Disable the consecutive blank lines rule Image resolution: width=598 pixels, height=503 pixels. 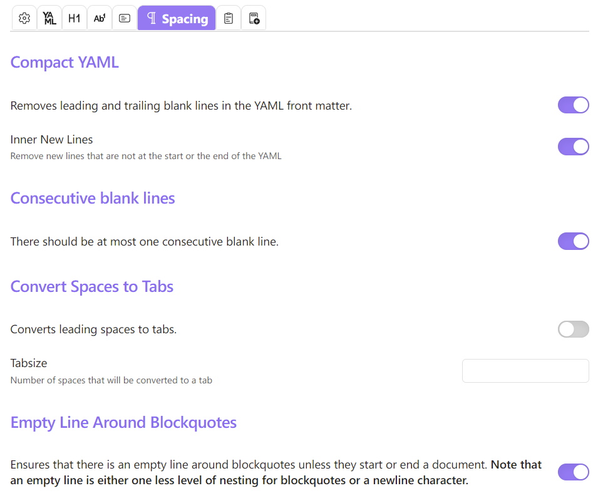[x=573, y=241]
